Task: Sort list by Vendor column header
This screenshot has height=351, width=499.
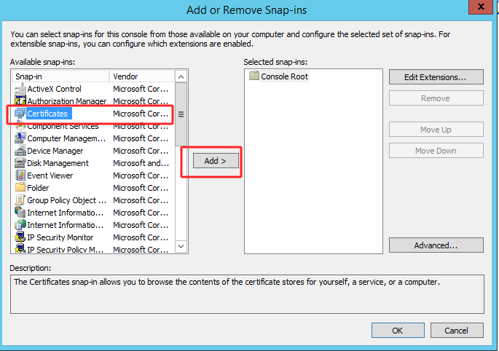Action: pos(142,76)
